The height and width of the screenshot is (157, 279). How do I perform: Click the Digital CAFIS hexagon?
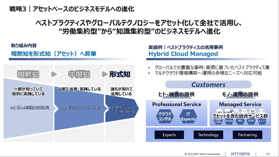click(218, 121)
